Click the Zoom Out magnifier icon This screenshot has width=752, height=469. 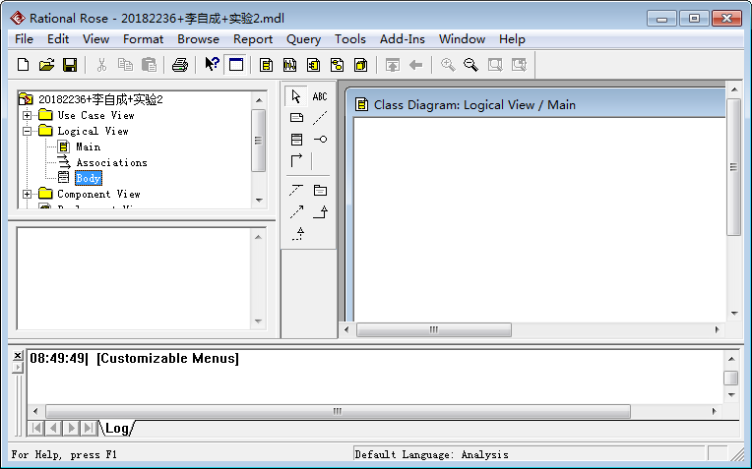tap(470, 65)
